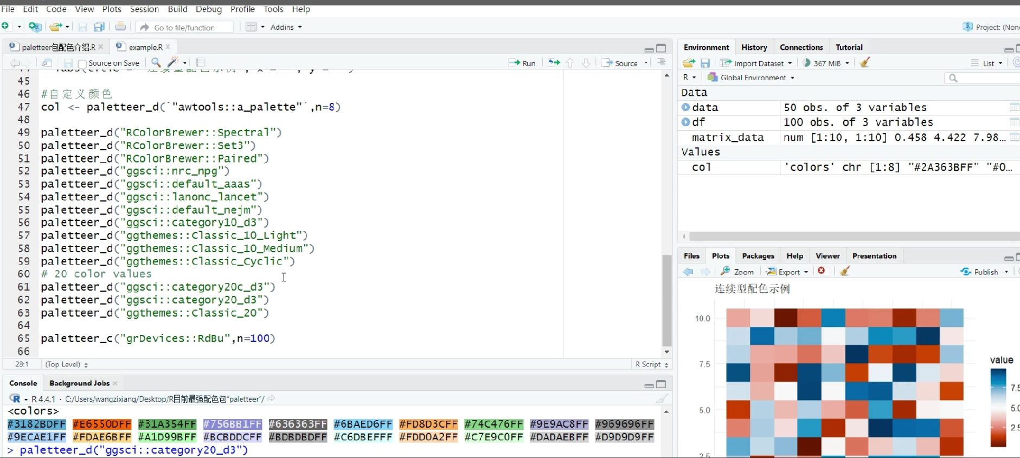Click the Create Project icon
Screen dimensions: 1020x458
pos(35,27)
